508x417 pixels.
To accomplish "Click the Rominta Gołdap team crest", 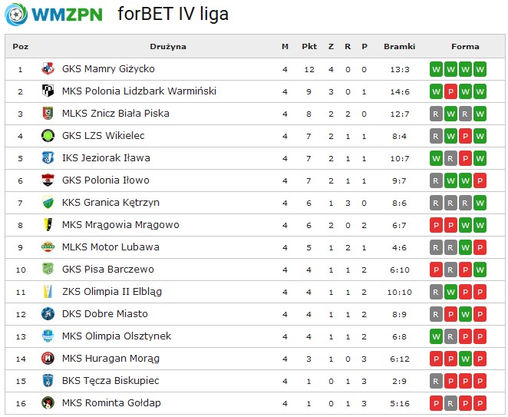I will (x=48, y=402).
